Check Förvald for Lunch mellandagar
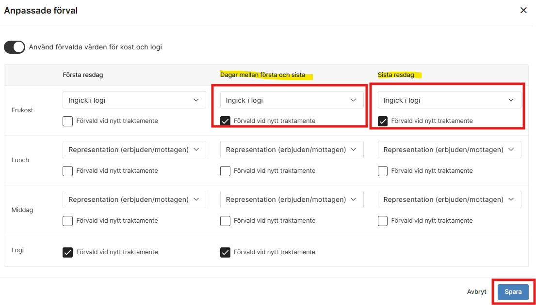536x305 pixels. coord(225,170)
